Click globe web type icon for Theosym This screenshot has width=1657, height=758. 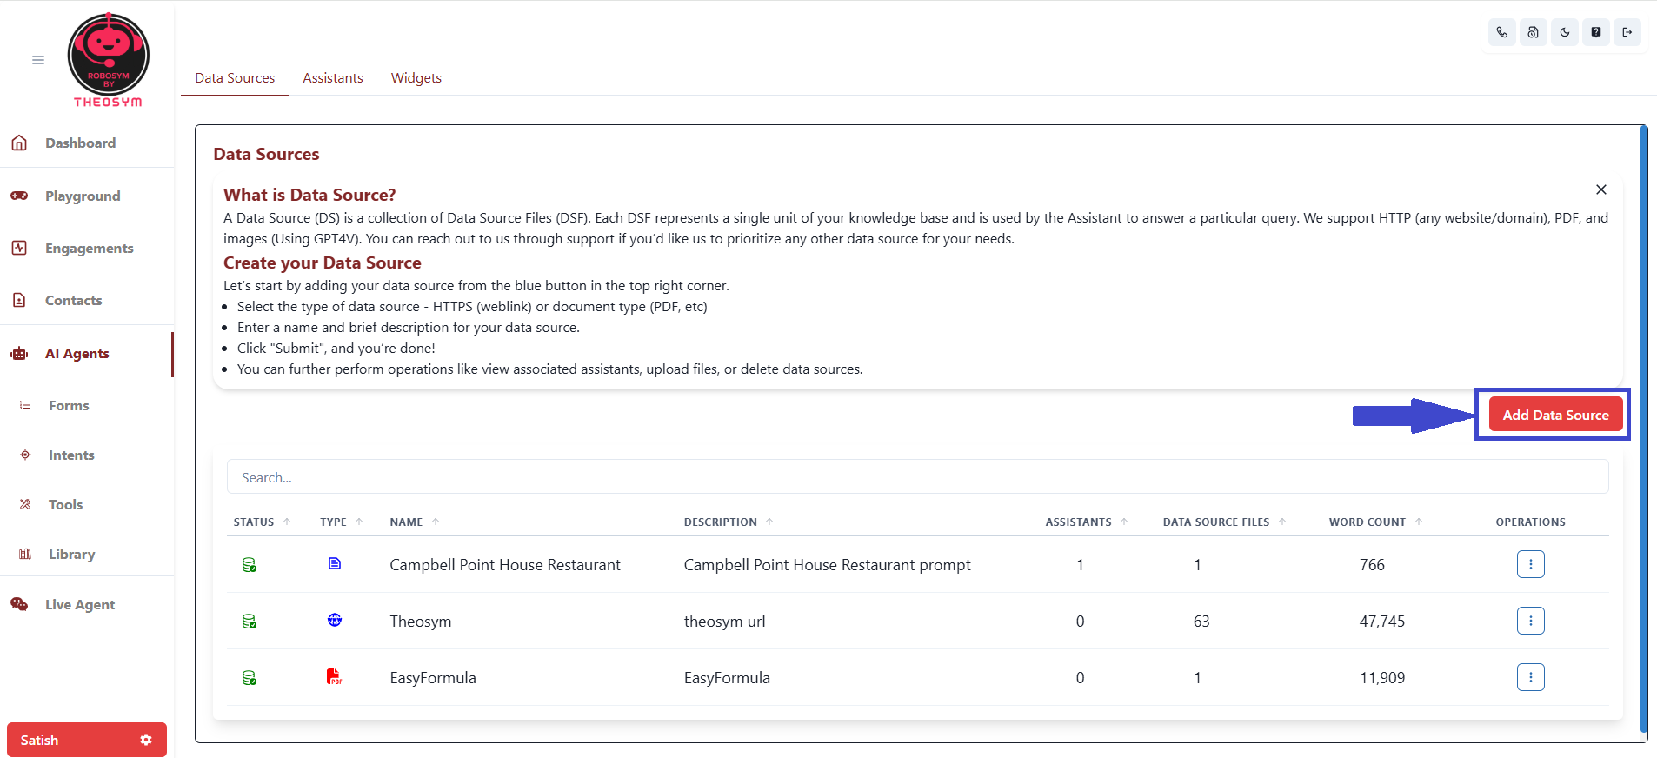pos(335,620)
